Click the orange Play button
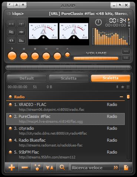 coord(12,56)
